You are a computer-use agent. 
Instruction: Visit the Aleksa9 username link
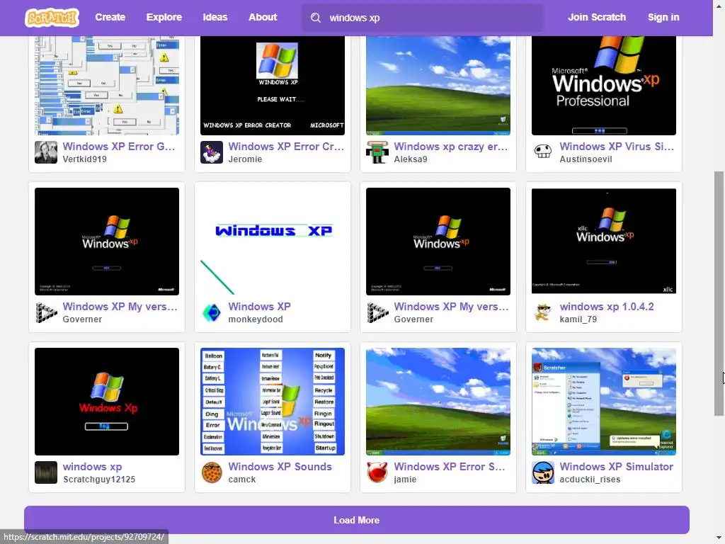(x=411, y=159)
